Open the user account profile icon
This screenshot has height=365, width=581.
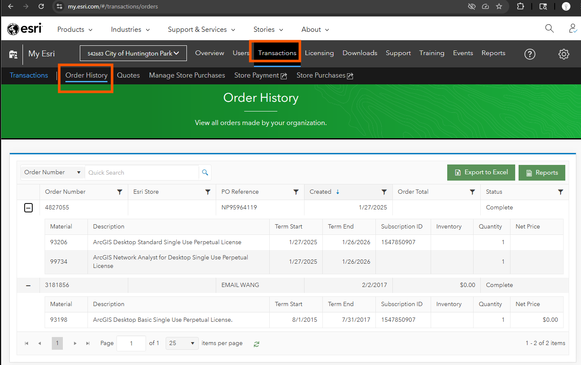(573, 29)
